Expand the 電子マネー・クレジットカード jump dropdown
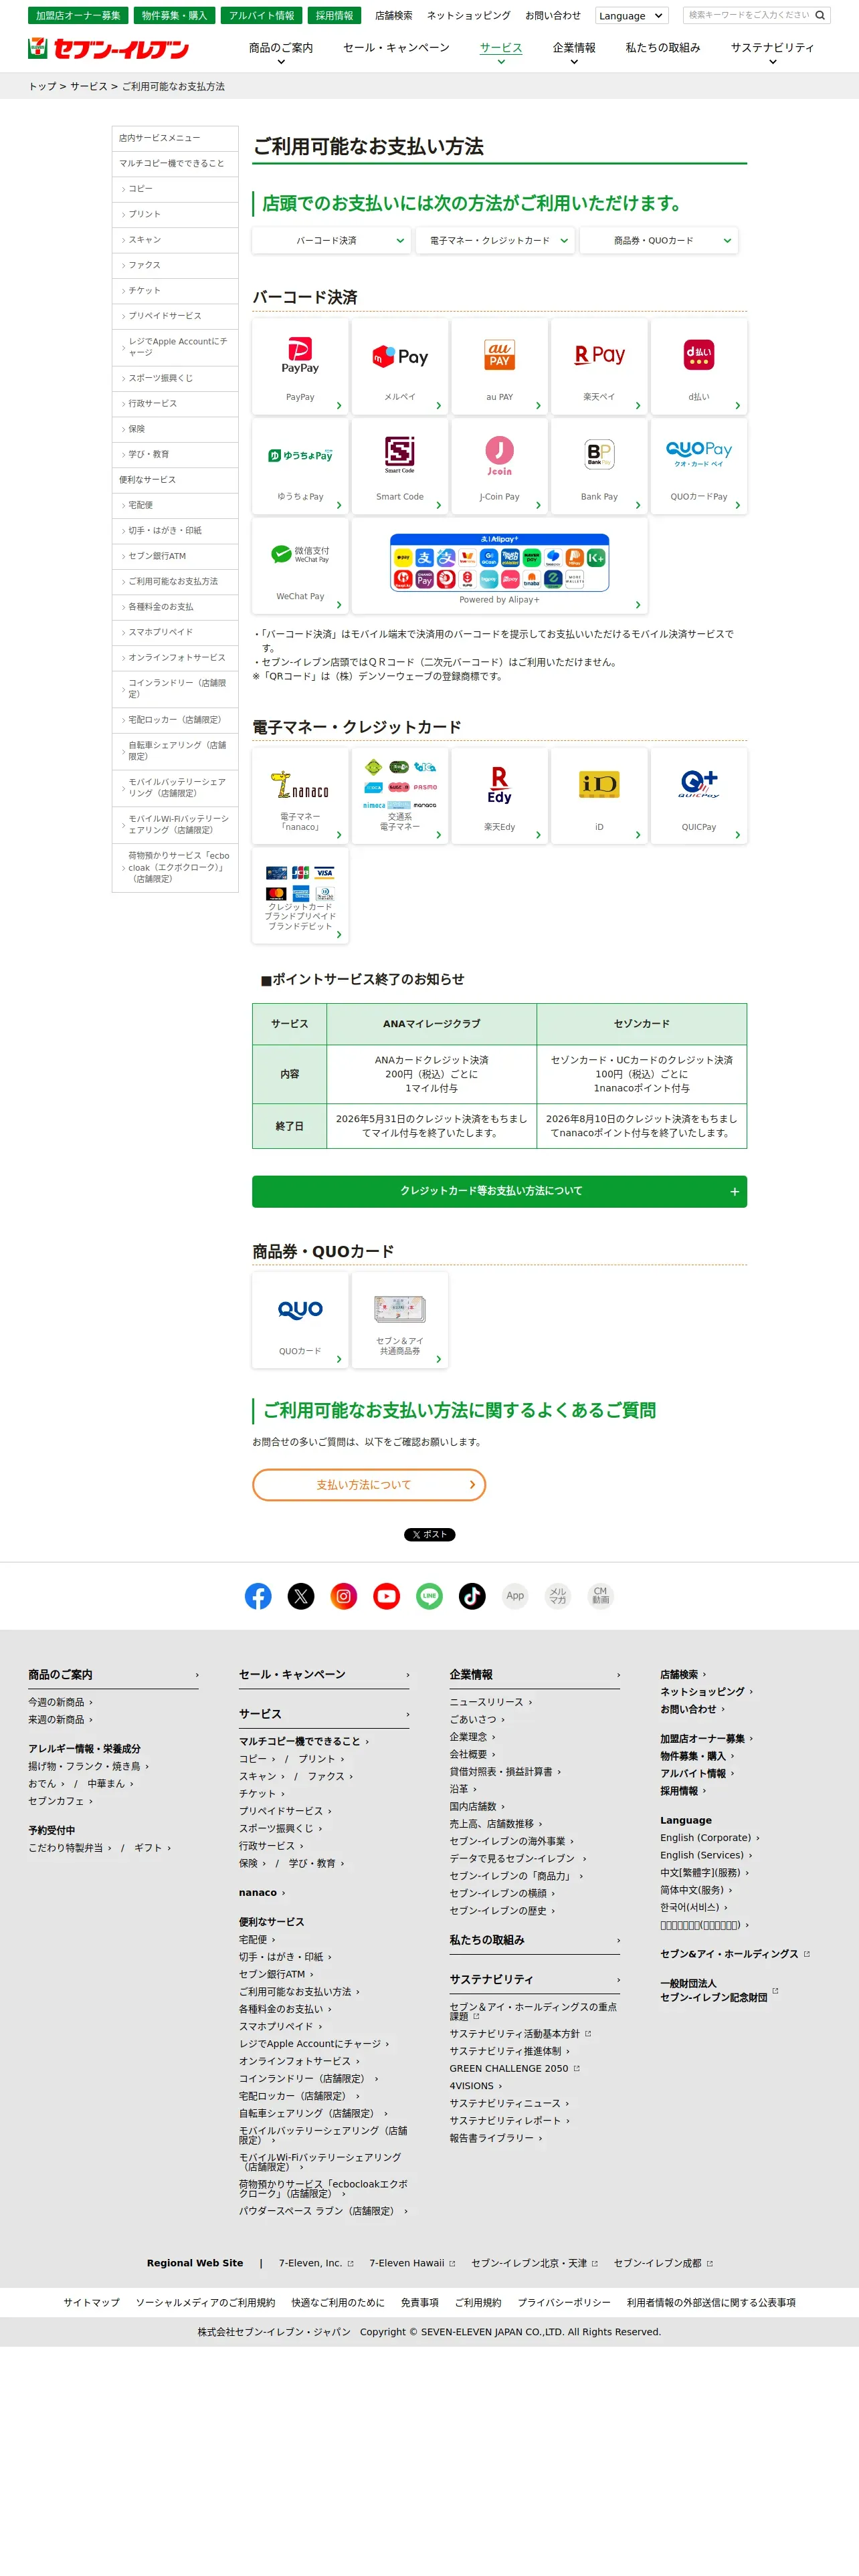This screenshot has width=859, height=2576. 495,241
